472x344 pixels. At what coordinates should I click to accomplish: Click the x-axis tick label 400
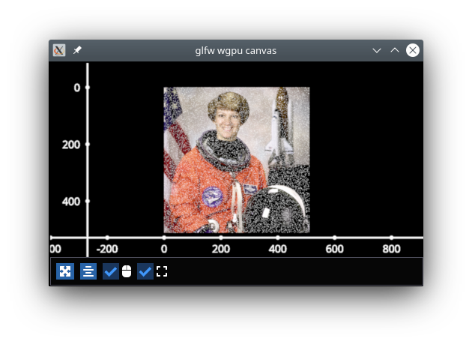pyautogui.click(x=277, y=249)
